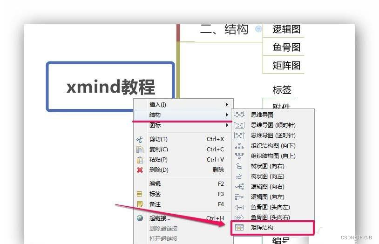
Task: Click the 矩阵结构 table icon
Action: 239,228
